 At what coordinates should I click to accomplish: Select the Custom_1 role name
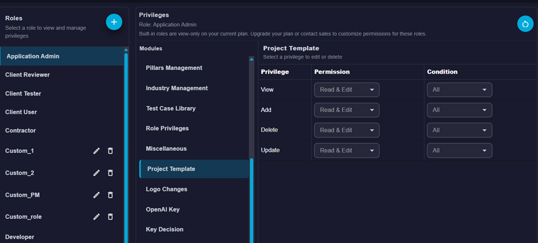pos(20,150)
